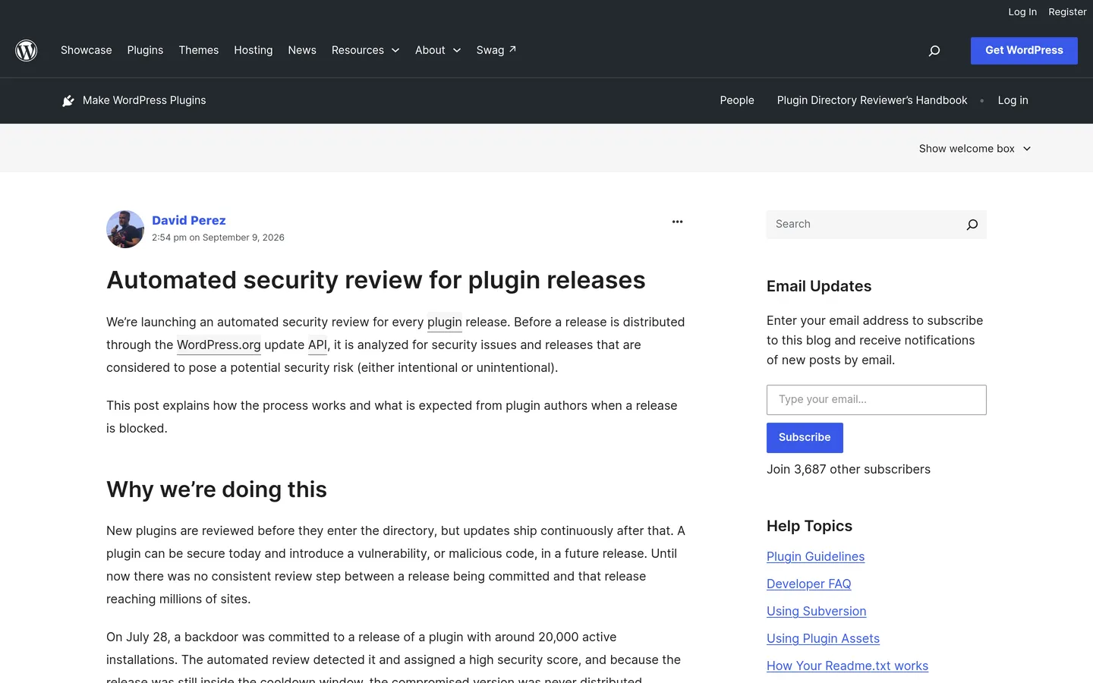
Task: Open the Themes menu item
Action: point(199,50)
